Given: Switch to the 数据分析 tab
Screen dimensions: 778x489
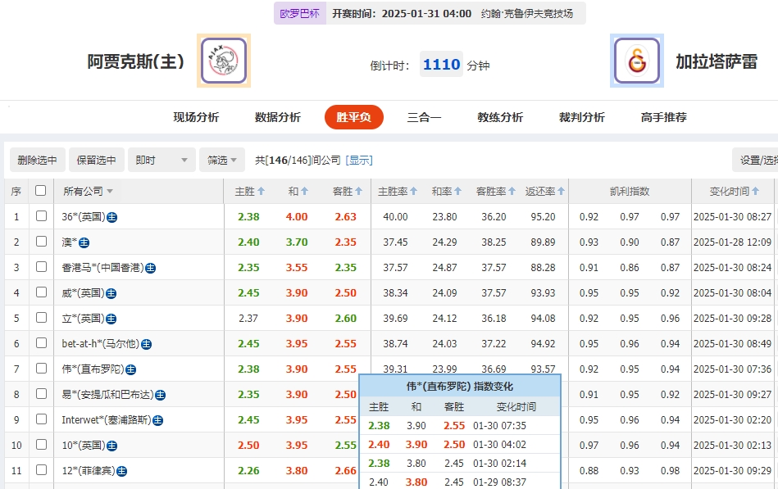Looking at the screenshot, I should click(x=276, y=117).
